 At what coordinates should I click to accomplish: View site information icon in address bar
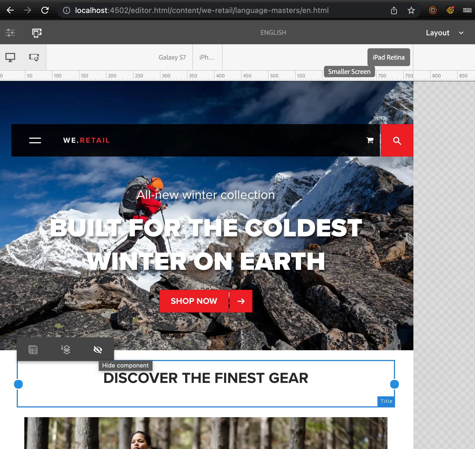tap(66, 10)
